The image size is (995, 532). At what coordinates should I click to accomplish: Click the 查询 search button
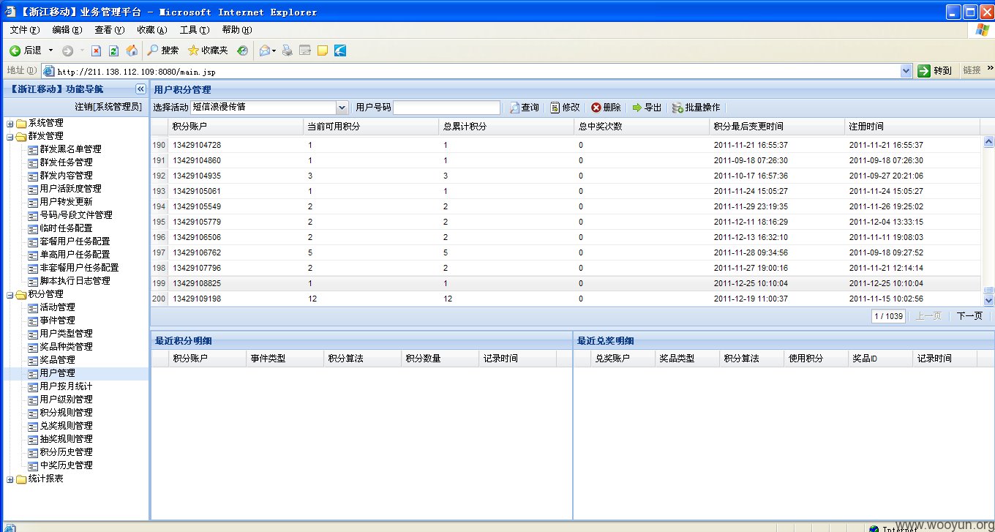[525, 108]
